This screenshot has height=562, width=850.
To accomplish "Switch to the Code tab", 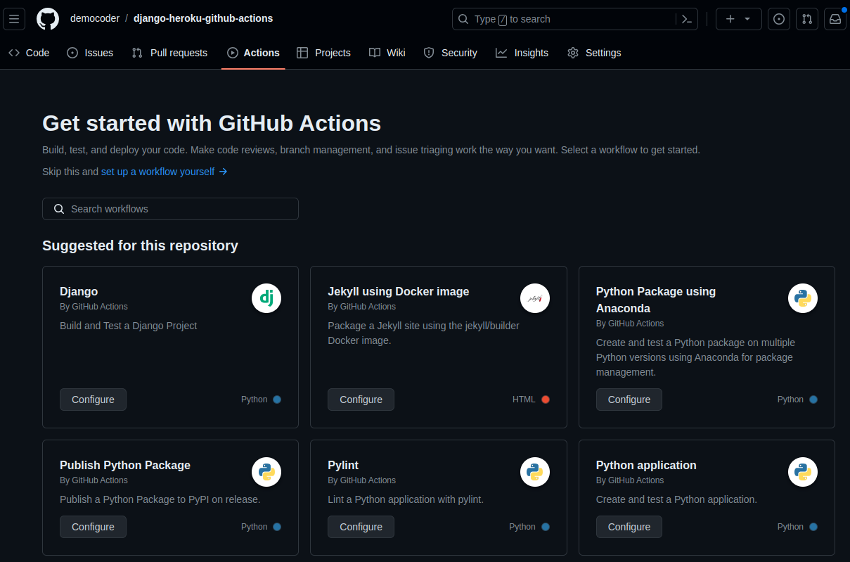I will [29, 53].
